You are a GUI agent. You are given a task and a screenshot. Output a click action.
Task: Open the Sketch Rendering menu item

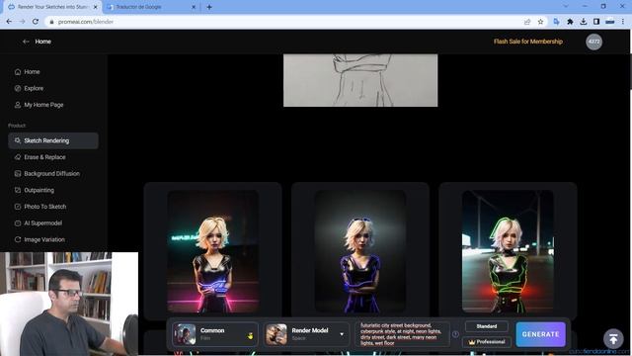pos(53,140)
